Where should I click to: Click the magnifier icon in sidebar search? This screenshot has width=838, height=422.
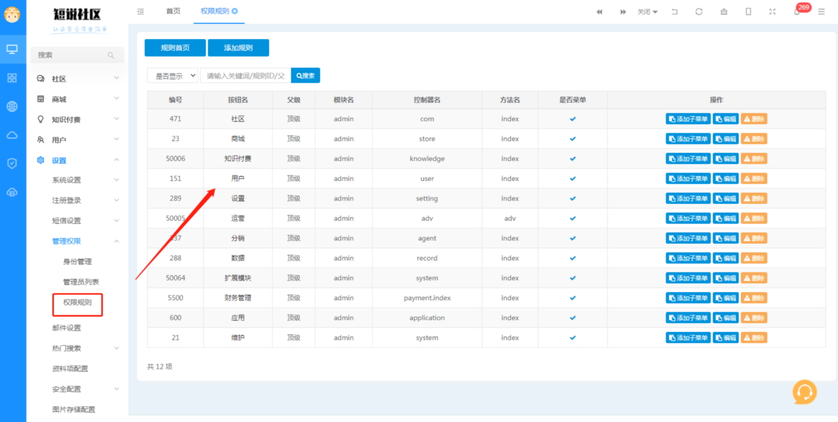tap(111, 56)
